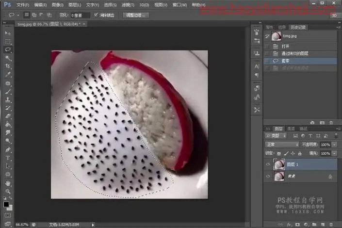The width and height of the screenshot is (342, 228).
Task: Toggle lock position icon
Action: coord(293,153)
